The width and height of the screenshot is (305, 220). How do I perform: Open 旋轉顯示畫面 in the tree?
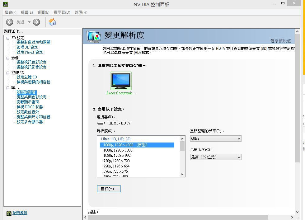(28, 102)
